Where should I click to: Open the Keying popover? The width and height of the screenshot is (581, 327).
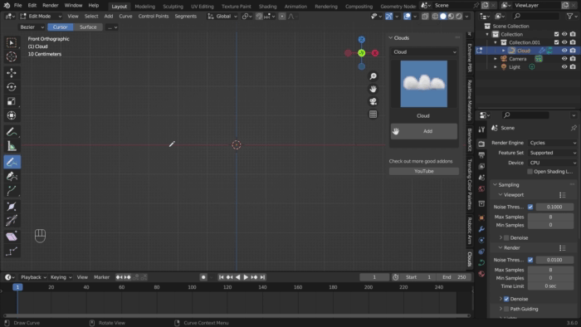pyautogui.click(x=61, y=277)
